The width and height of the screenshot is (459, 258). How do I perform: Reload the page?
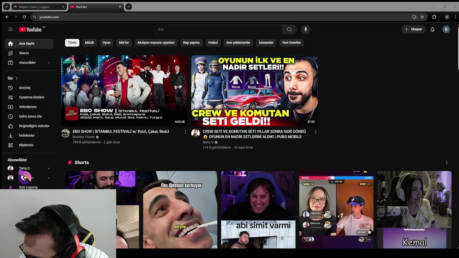(x=24, y=17)
